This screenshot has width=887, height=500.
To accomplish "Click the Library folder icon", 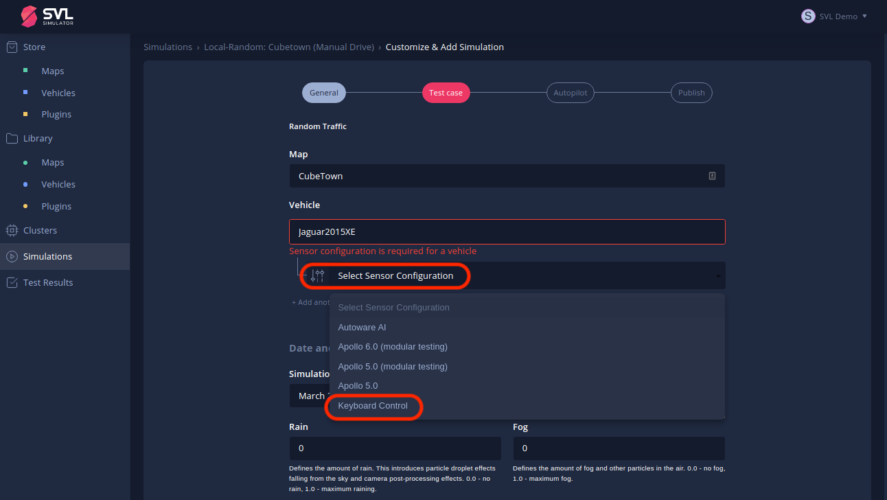I will point(12,138).
